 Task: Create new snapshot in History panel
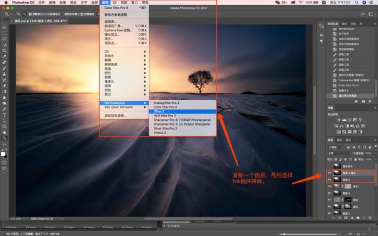pos(364,101)
